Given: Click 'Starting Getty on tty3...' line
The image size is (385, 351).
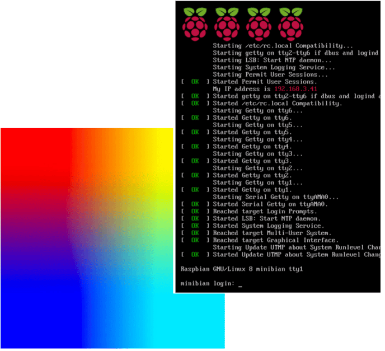Looking at the screenshot, I should (x=257, y=154).
